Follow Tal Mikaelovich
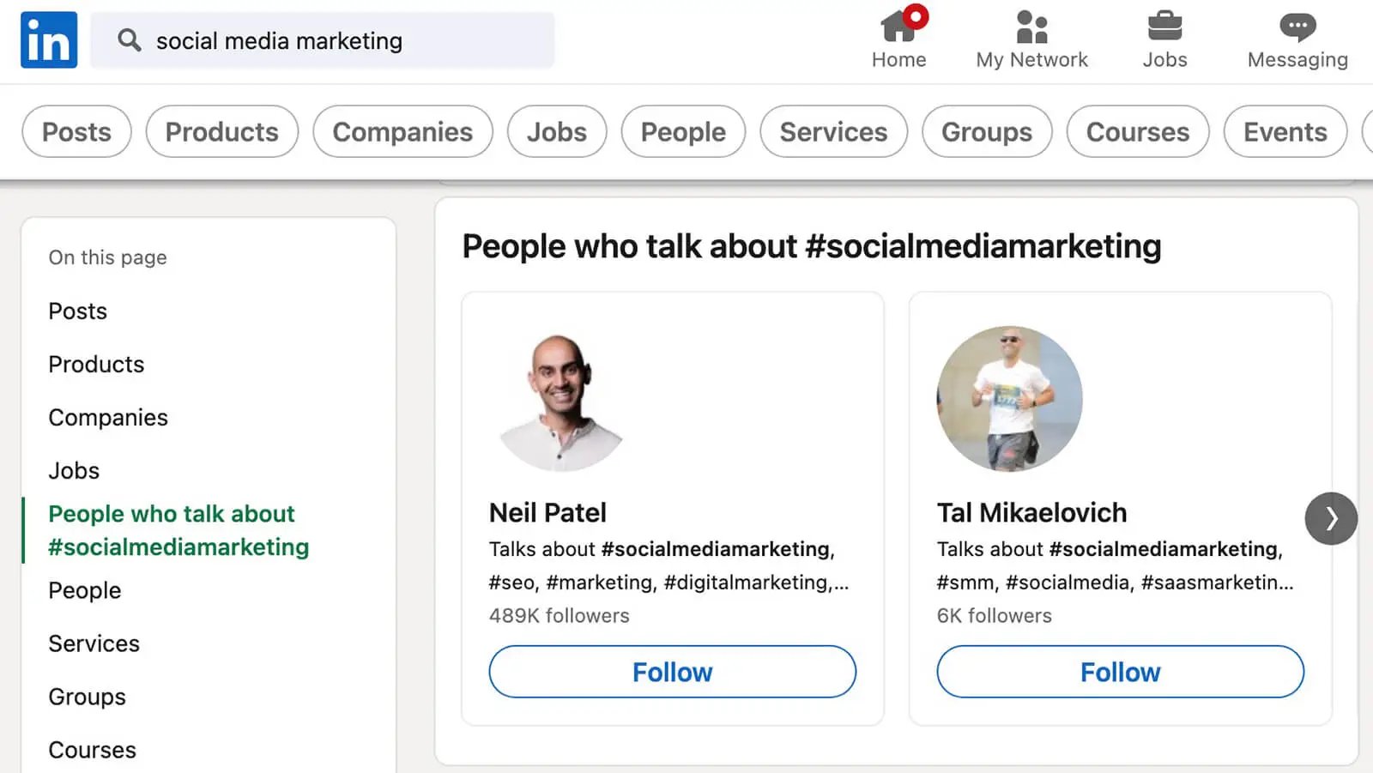The image size is (1373, 773). [x=1120, y=672]
